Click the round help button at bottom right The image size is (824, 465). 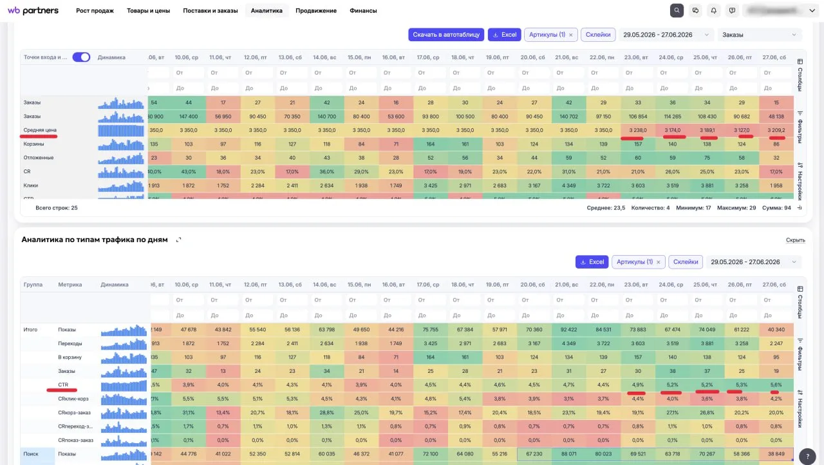coord(808,456)
